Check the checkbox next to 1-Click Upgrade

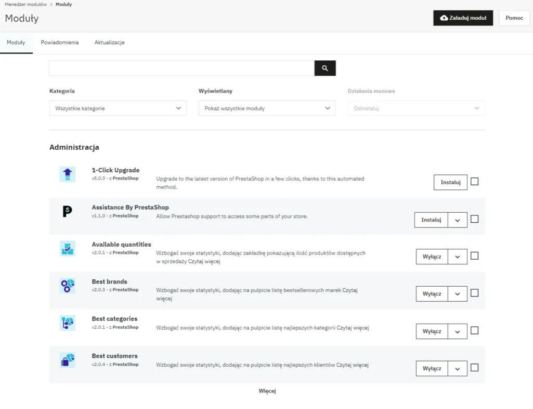[x=474, y=182]
